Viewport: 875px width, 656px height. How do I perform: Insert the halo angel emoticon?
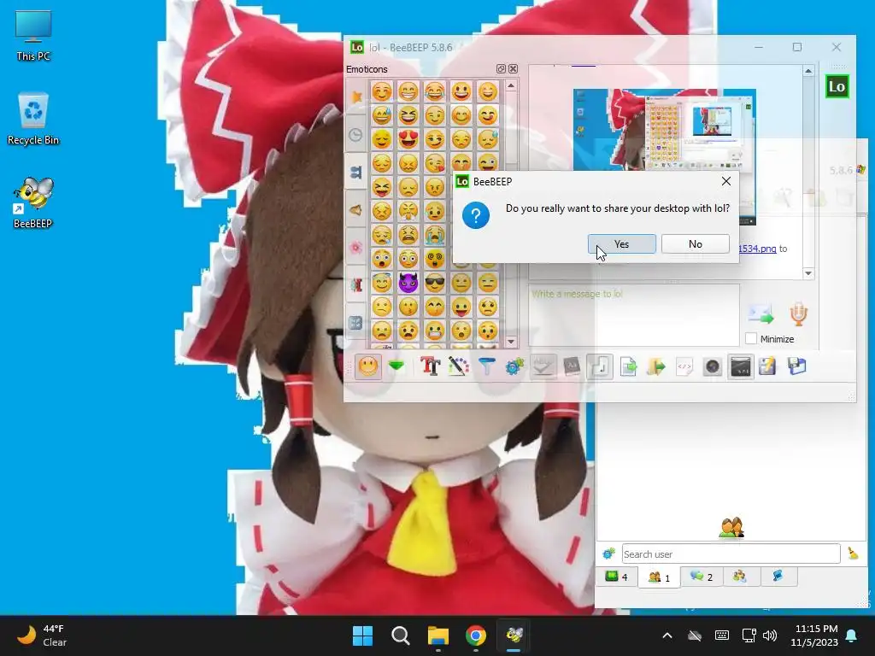[x=382, y=283]
